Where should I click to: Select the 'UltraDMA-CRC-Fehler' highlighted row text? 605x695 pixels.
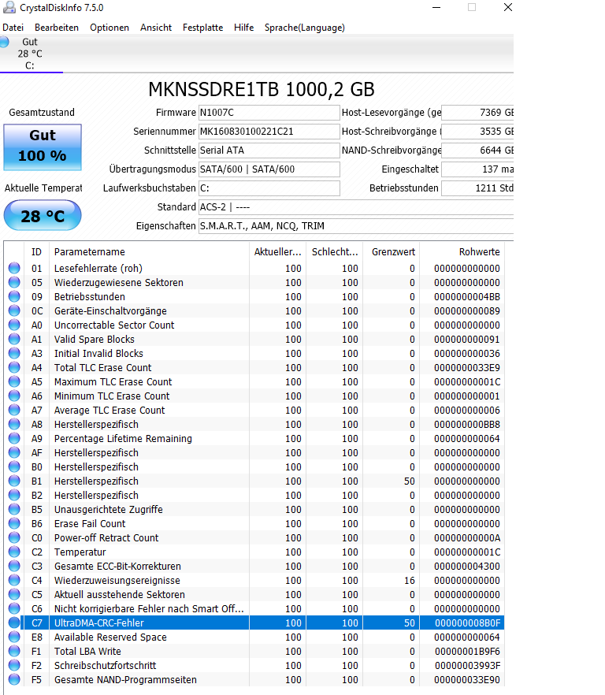[98, 623]
